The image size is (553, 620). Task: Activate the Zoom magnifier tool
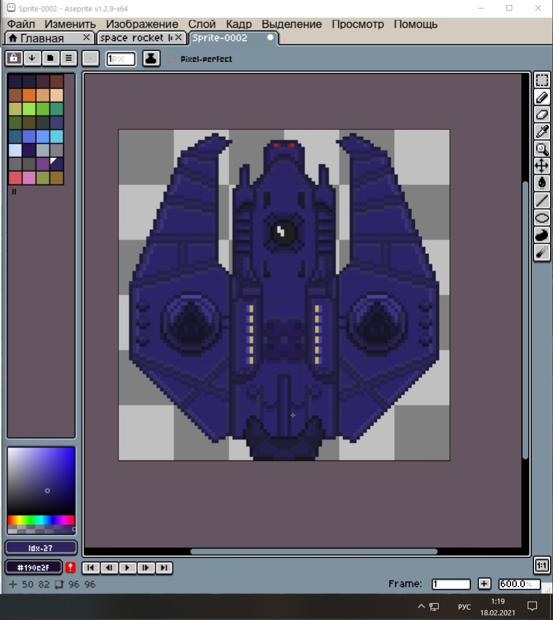tap(542, 149)
